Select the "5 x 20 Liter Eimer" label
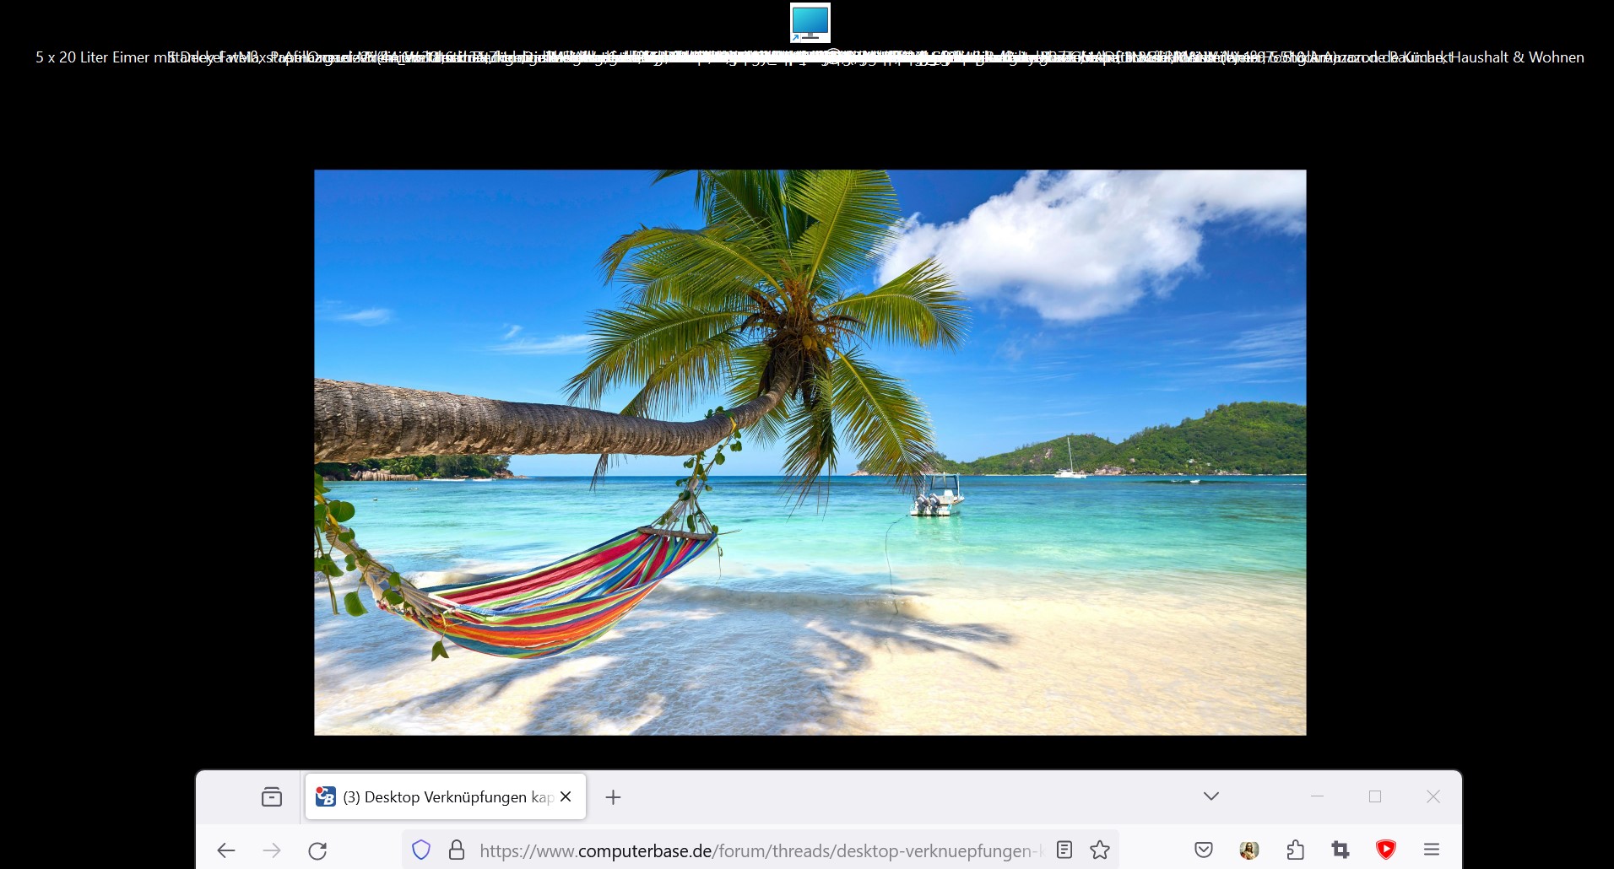 click(x=93, y=57)
